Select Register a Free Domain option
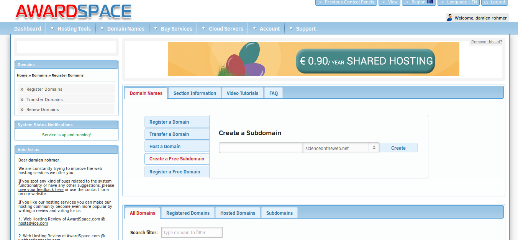The height and width of the screenshot is (240, 518). (x=177, y=171)
